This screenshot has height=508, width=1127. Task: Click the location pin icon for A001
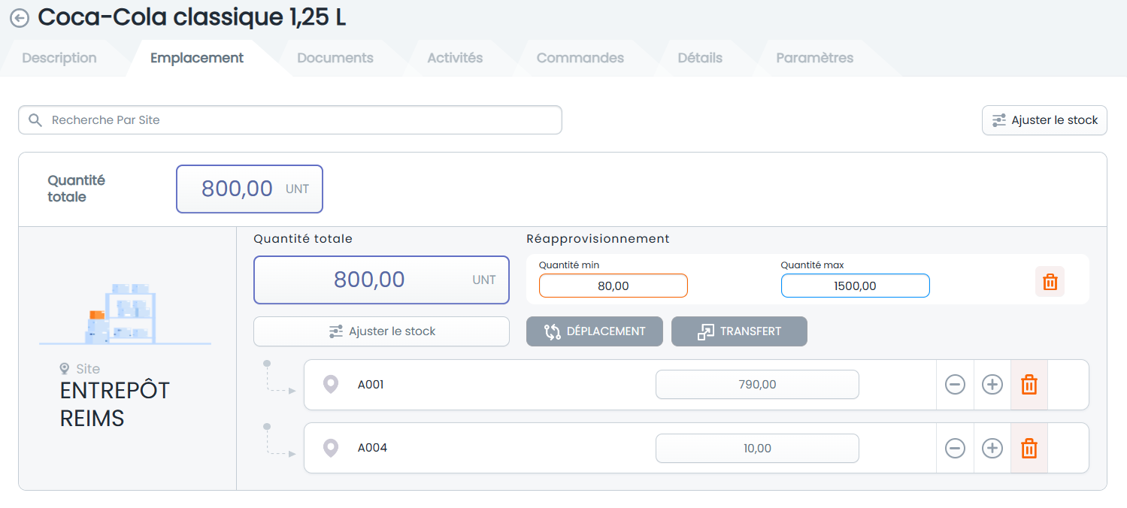click(330, 385)
